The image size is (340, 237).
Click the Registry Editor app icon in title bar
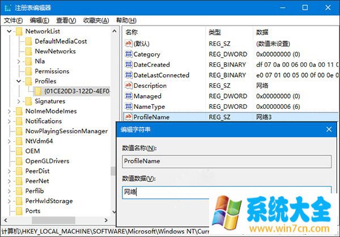pos(7,8)
